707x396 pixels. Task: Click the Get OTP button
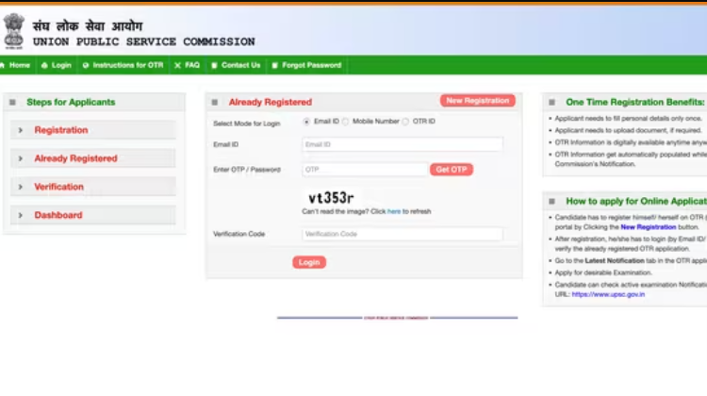452,170
